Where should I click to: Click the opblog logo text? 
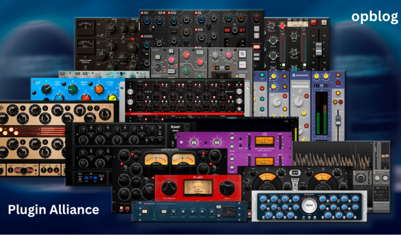[375, 17]
